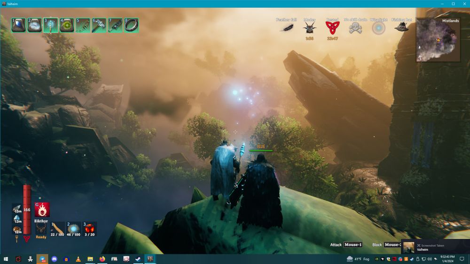This screenshot has width=470, height=264.
Task: Open the 41°F Fog weather widget
Action: 358,259
